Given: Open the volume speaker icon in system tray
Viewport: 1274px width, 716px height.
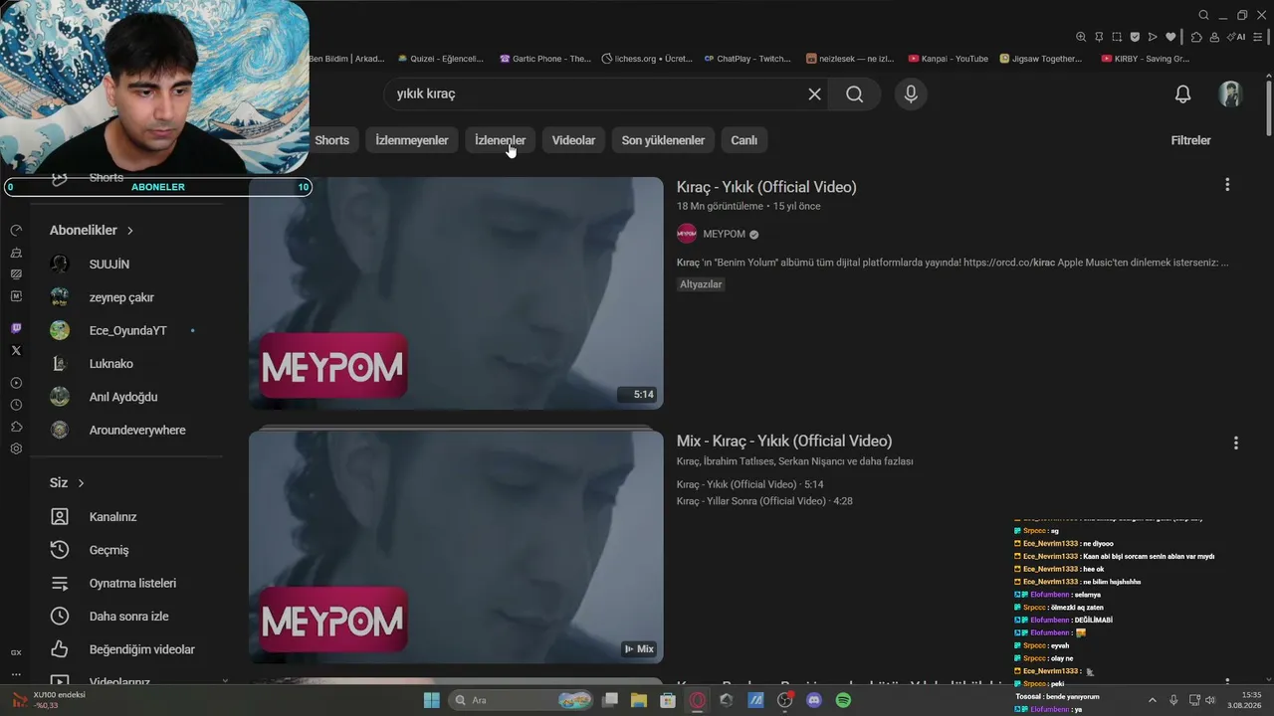Looking at the screenshot, I should point(1210,700).
